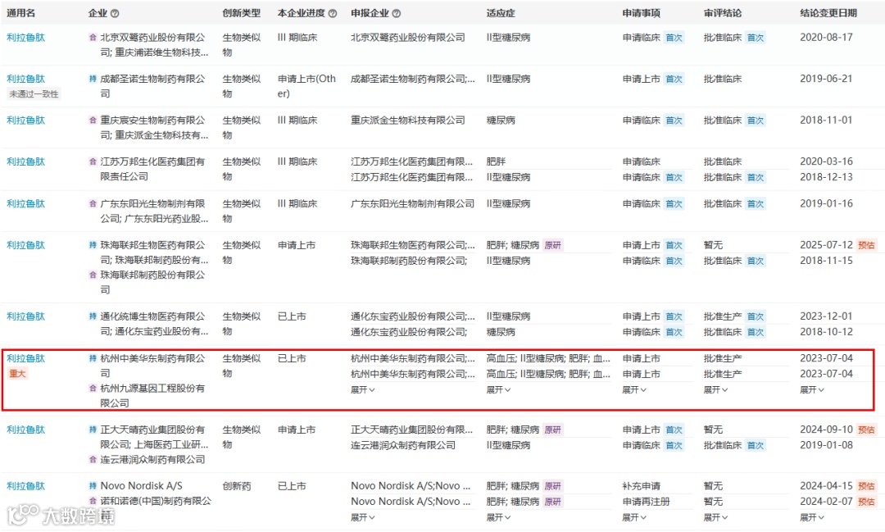Click the date 2019-06-21
Screen dimensions: 885x532
pos(826,79)
